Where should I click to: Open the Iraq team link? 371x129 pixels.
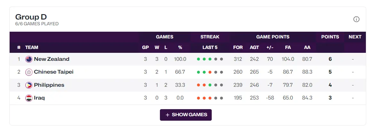[x=39, y=98]
